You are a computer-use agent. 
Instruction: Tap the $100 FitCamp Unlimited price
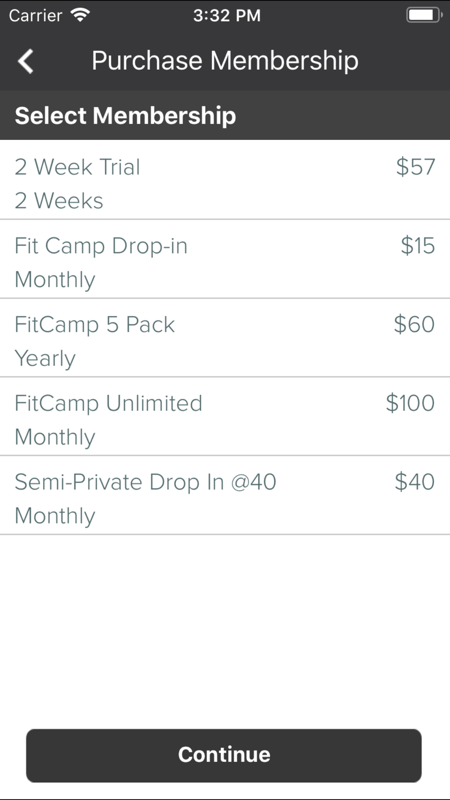410,403
